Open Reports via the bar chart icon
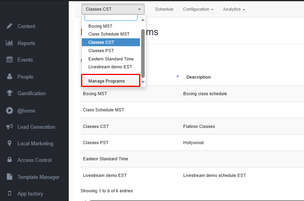The image size is (304, 201). [9, 43]
